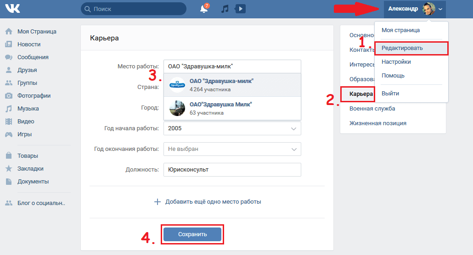
Task: Choose ОАО"Здравушка Милк" 63 участника suggestion
Action: coord(232,109)
